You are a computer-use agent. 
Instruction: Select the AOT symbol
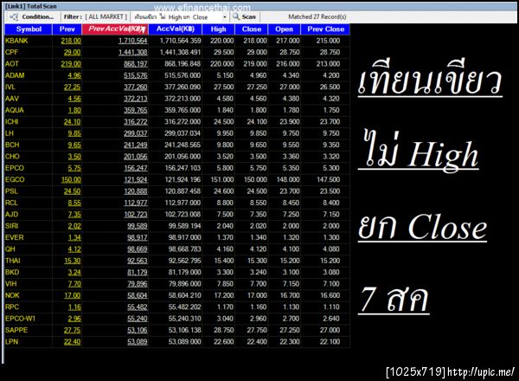coord(11,64)
